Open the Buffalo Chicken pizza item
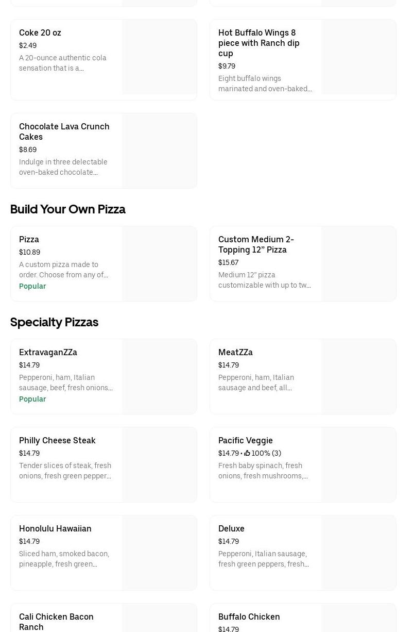Screen dimensions: 414x632 click(x=249, y=617)
